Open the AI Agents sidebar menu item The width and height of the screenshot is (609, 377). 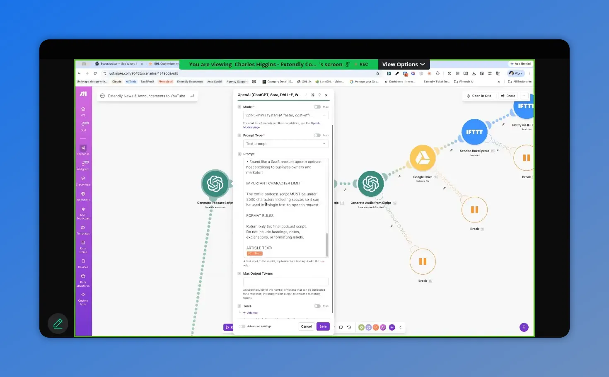tap(83, 164)
